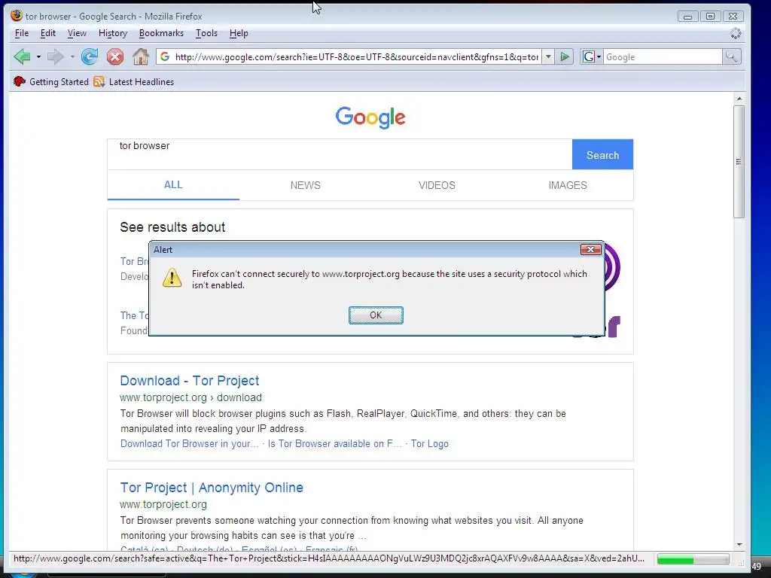
Task: Click the green Go arrow button
Action: [x=565, y=57]
